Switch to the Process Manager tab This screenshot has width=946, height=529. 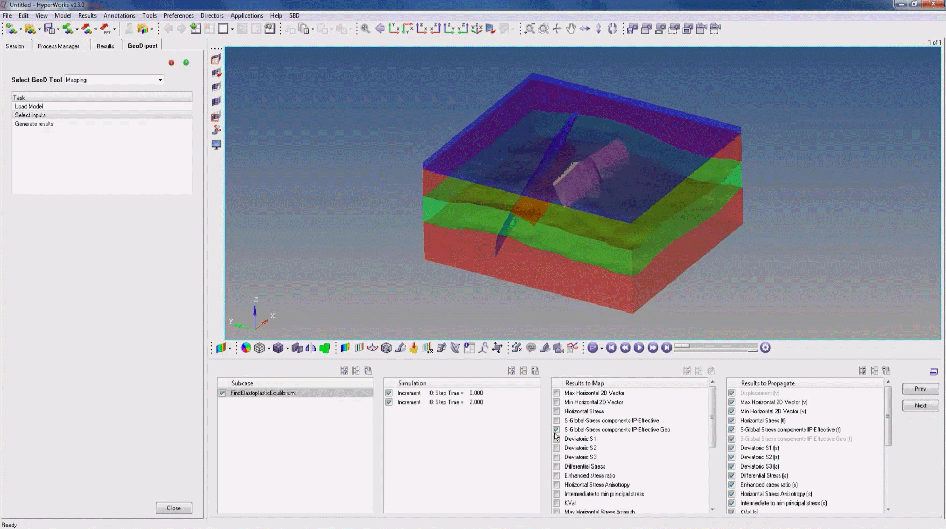(58, 46)
